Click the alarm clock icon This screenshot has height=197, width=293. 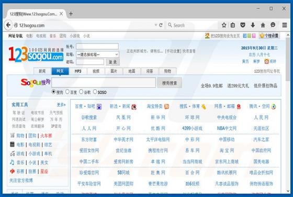(266, 61)
